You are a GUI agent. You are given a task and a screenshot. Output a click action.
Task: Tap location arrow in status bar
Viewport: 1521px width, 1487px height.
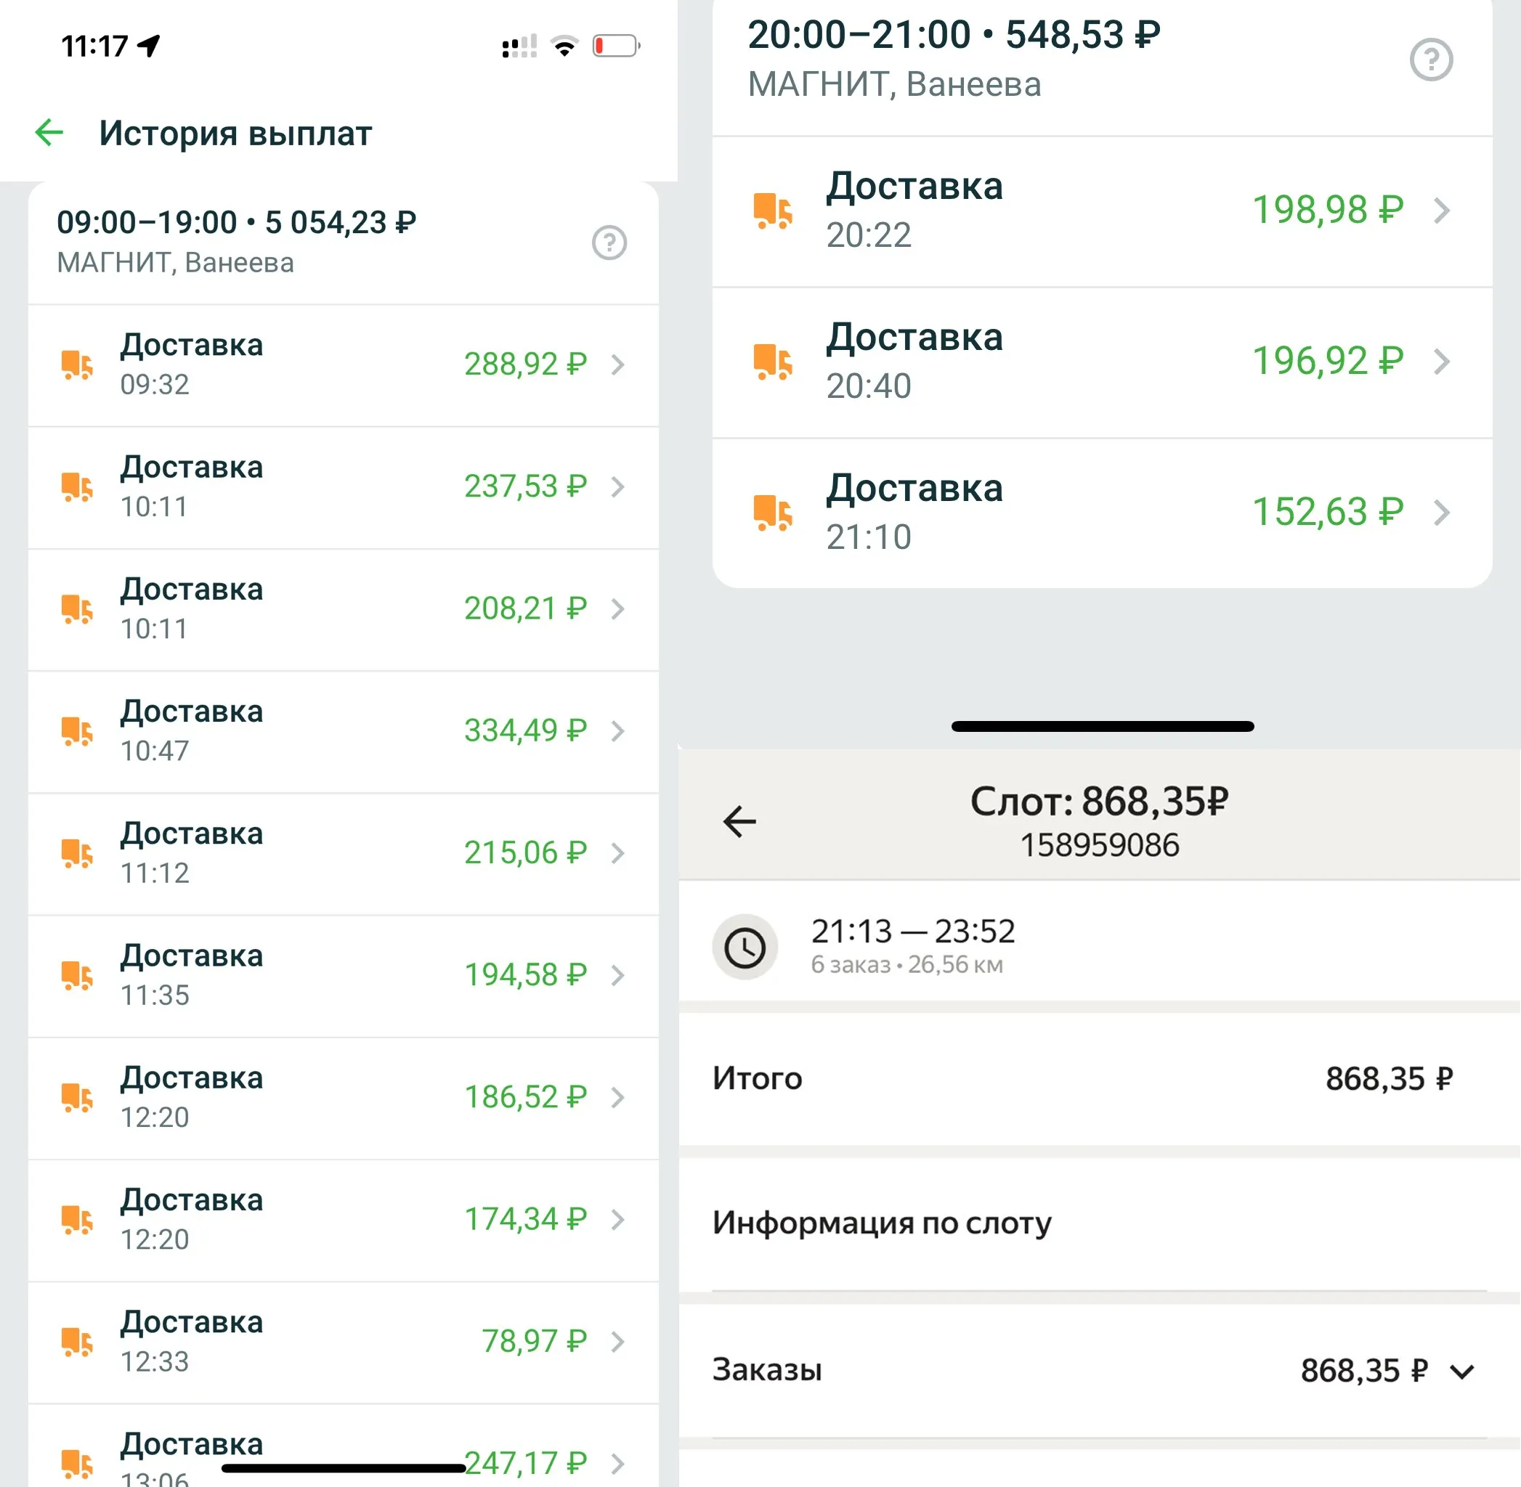point(148,46)
